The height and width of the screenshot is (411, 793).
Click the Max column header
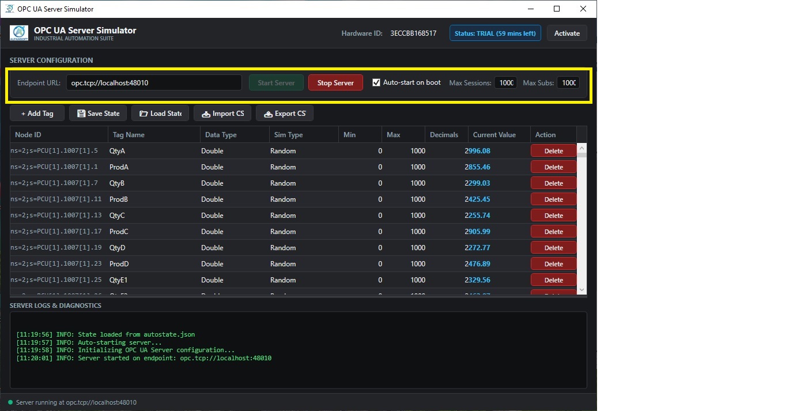(x=403, y=134)
